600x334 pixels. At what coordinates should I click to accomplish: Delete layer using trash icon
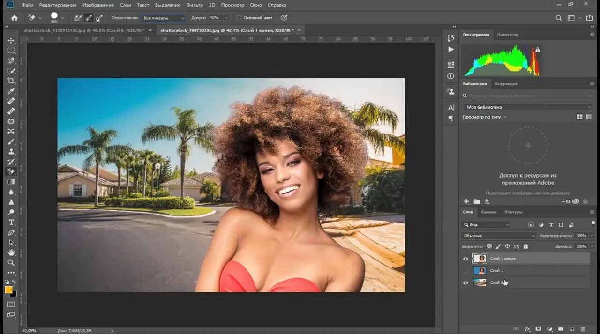(x=583, y=329)
